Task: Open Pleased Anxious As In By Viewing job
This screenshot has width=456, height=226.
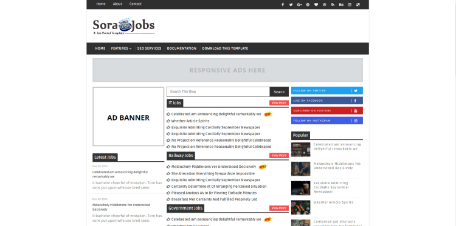Action: click(214, 193)
